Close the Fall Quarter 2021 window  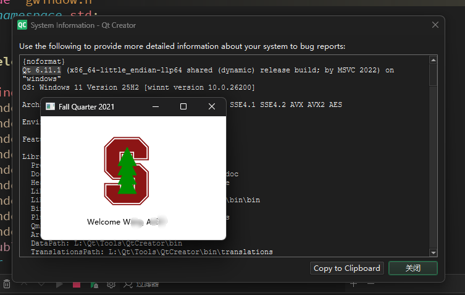(211, 106)
